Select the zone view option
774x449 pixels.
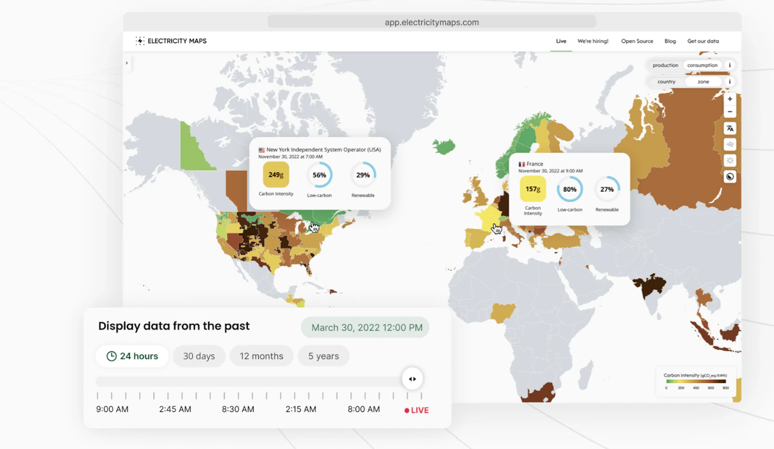(703, 82)
